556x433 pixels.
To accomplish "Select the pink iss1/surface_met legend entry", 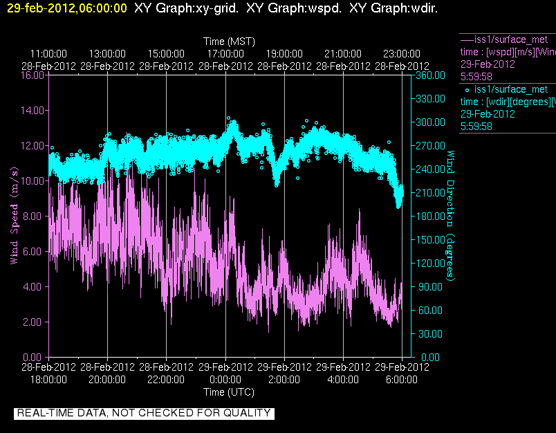I will [x=511, y=39].
